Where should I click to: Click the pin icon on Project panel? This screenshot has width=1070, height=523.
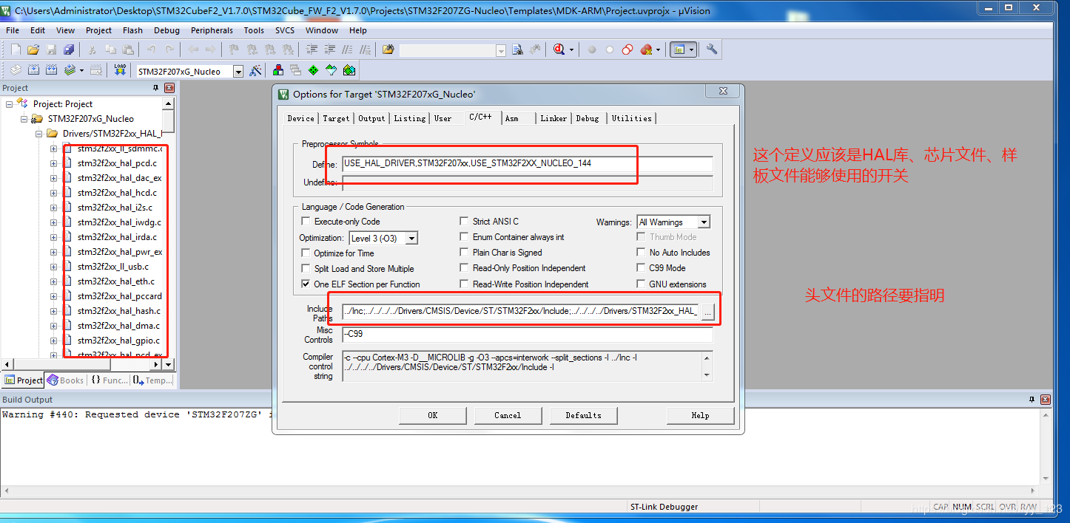click(155, 88)
